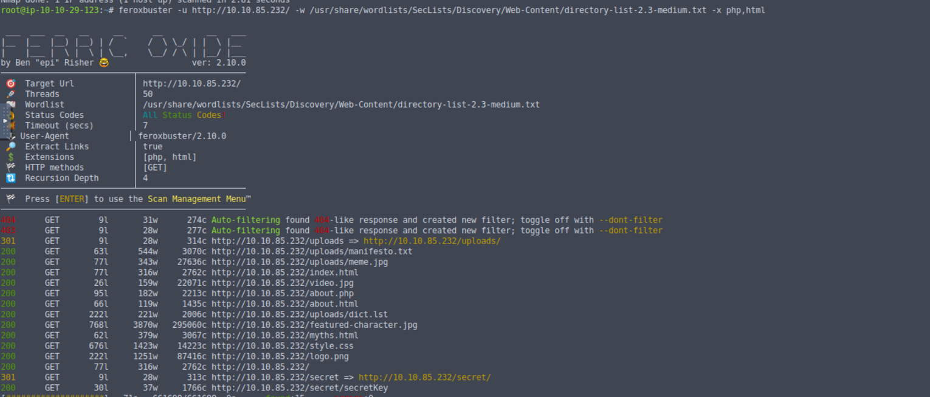Viewport: 930px width, 397px height.
Task: Click the Threads value 50
Action: 148,94
